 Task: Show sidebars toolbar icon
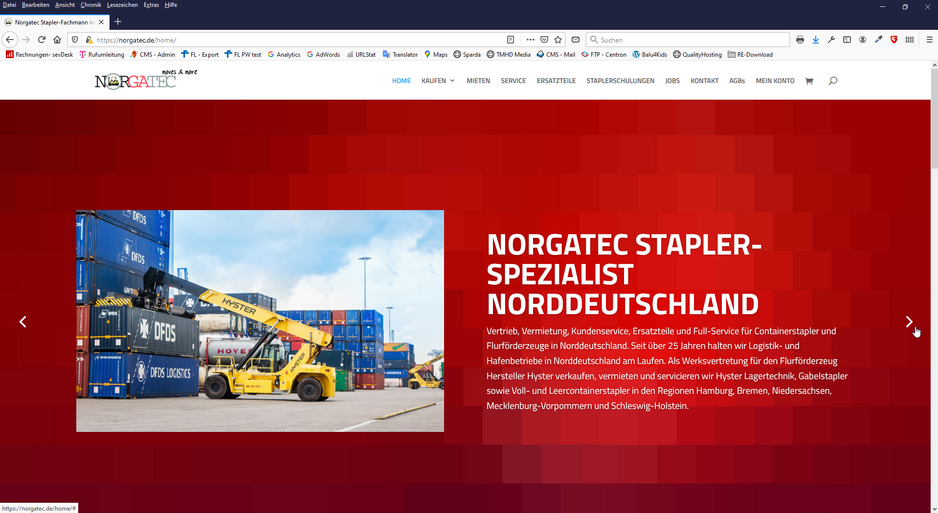tap(847, 40)
